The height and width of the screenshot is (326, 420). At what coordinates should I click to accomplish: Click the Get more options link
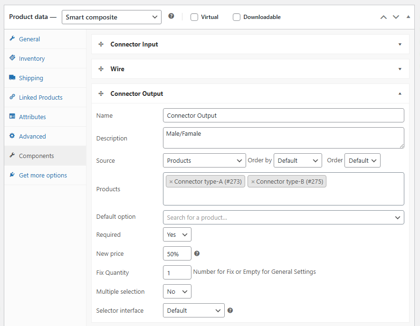point(43,175)
